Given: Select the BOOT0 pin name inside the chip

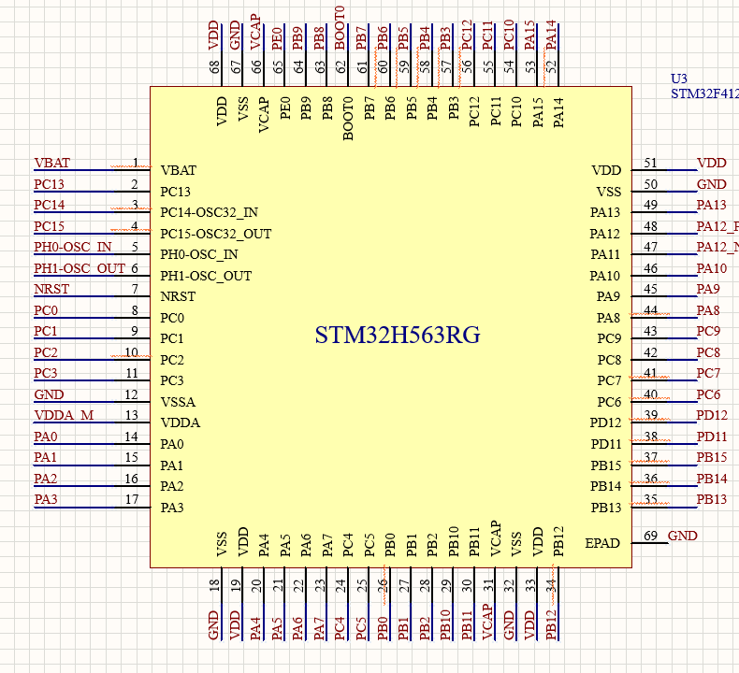Looking at the screenshot, I should pyautogui.click(x=348, y=119).
